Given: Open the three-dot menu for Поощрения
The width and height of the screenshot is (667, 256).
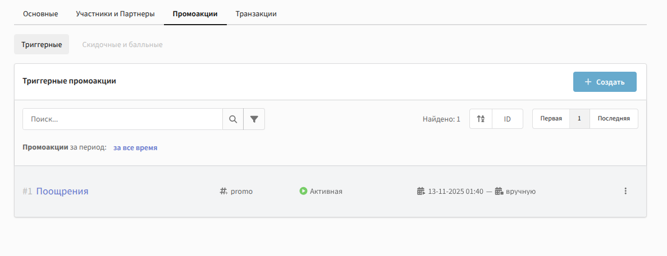Looking at the screenshot, I should pos(625,191).
